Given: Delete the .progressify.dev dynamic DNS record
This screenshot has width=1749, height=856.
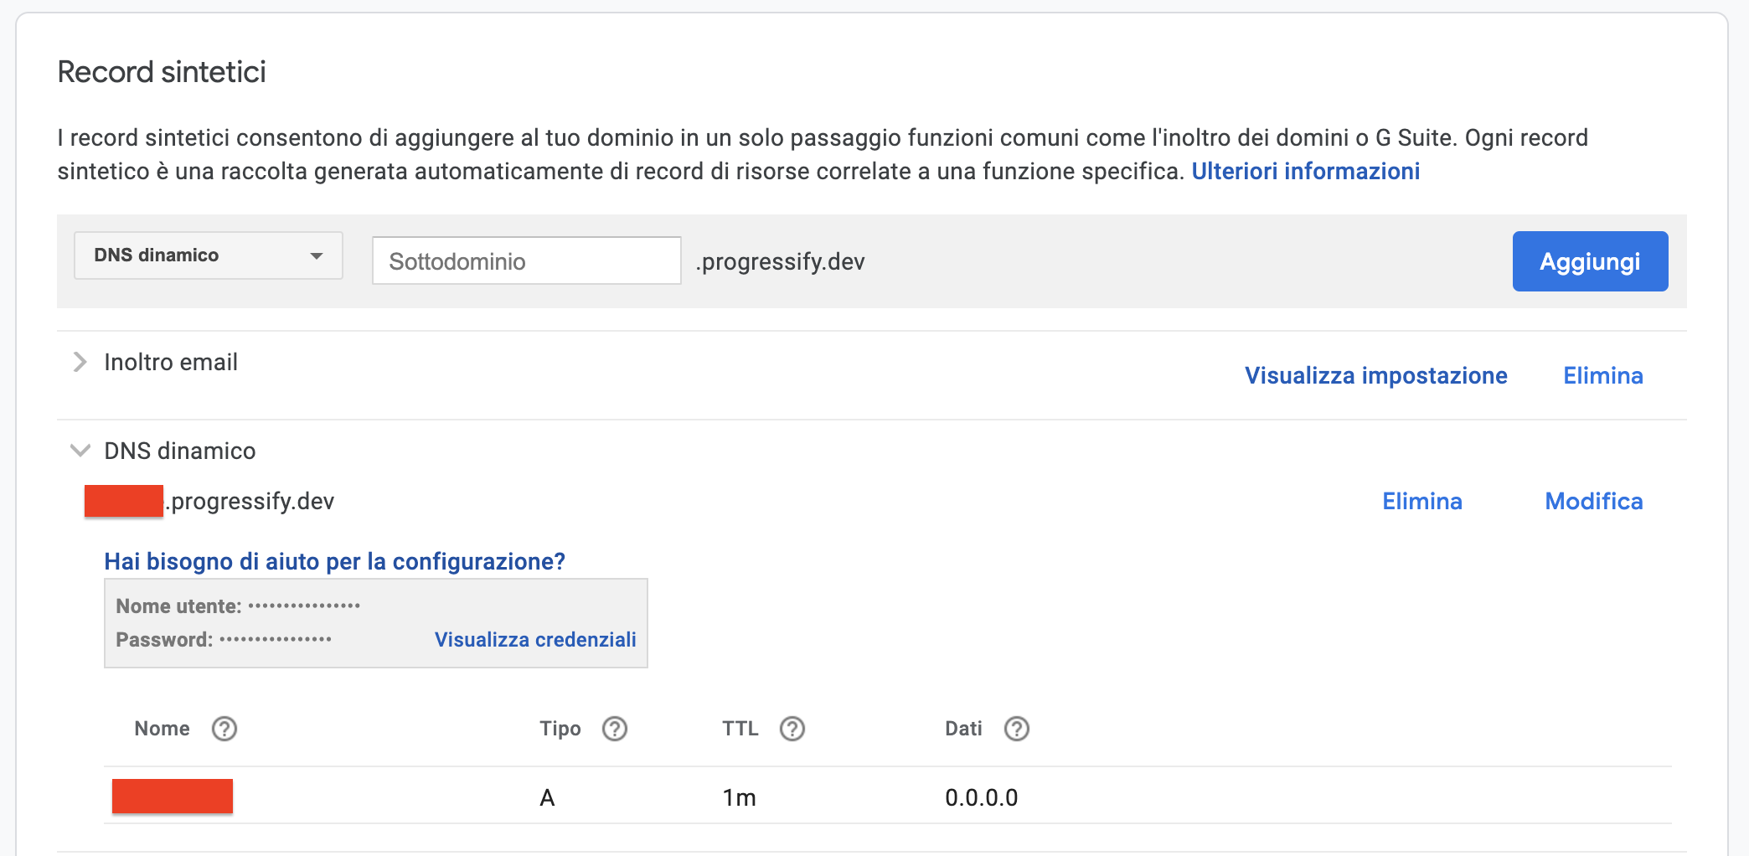Looking at the screenshot, I should 1421,501.
